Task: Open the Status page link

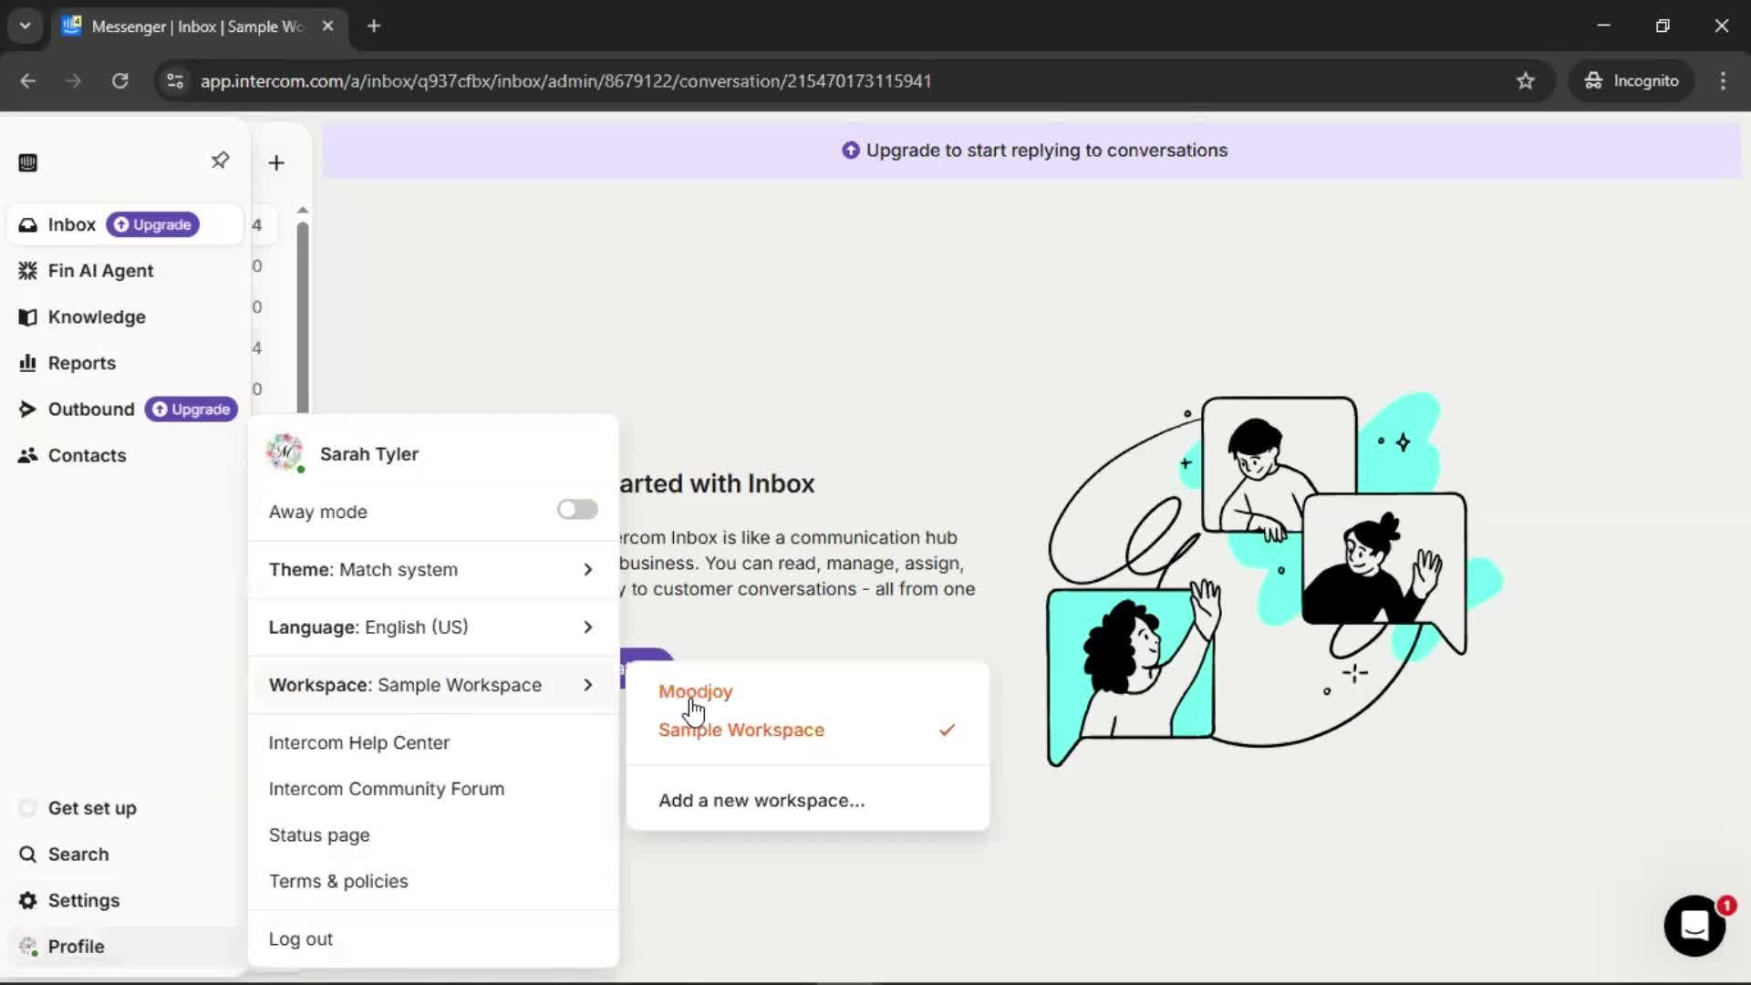Action: click(x=319, y=835)
